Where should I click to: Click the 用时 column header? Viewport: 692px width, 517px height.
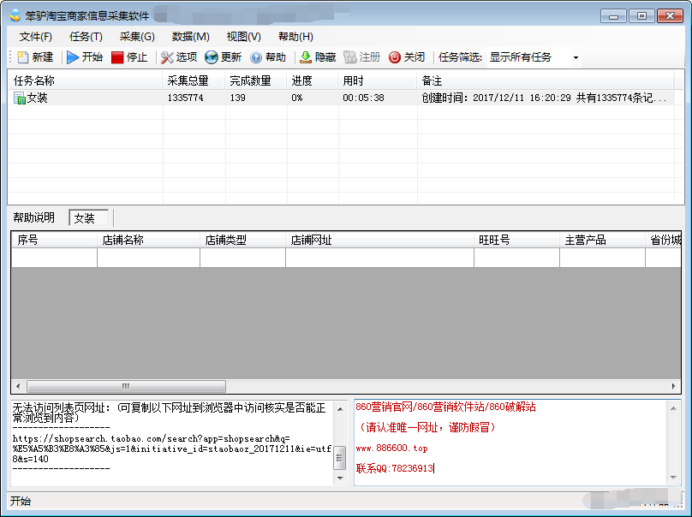(x=378, y=80)
